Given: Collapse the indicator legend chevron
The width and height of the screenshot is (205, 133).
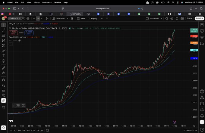Looking at the screenshot, I should point(11,44).
